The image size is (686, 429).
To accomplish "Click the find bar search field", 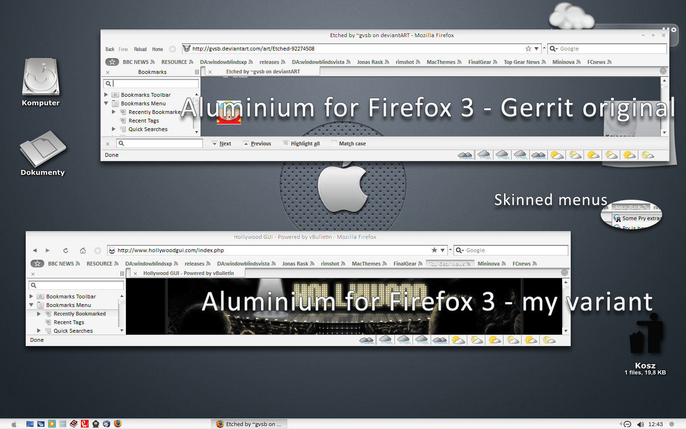I will coord(160,143).
